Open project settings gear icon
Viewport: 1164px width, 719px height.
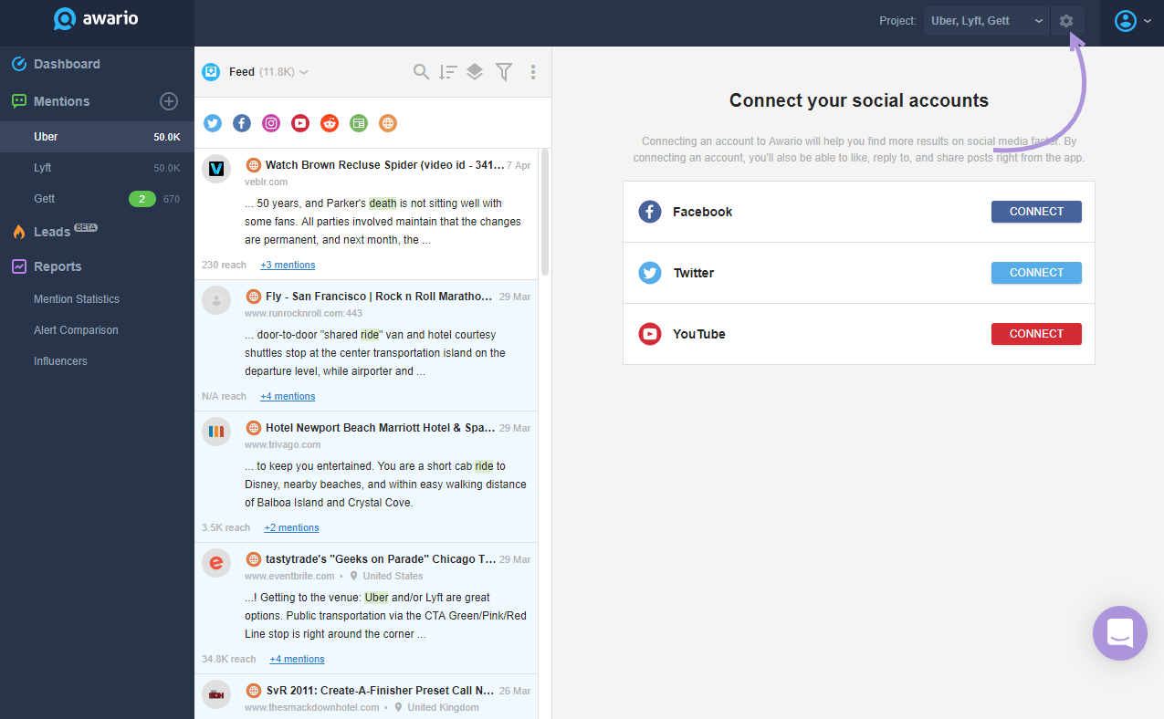click(1066, 21)
